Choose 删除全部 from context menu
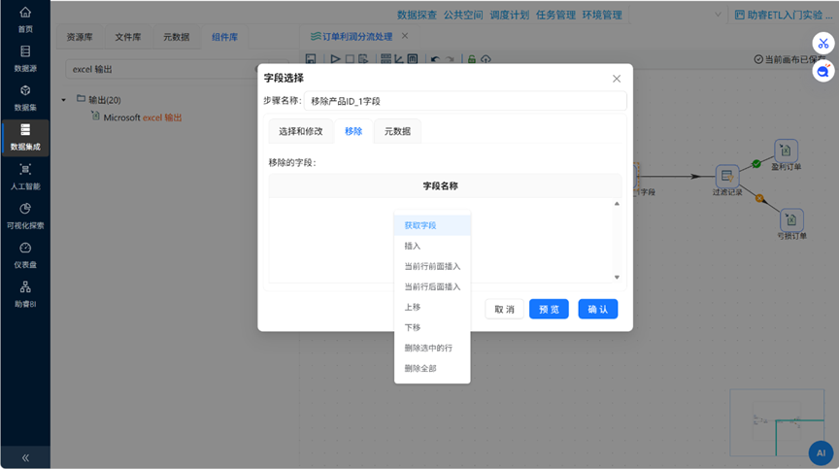 click(x=432, y=368)
